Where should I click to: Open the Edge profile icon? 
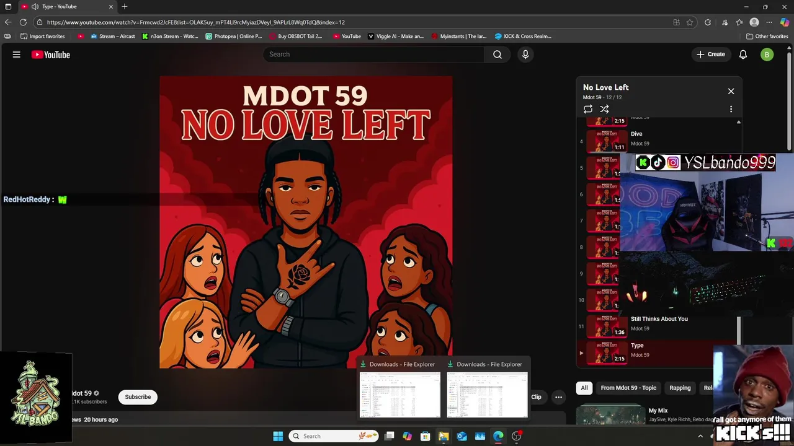point(754,22)
